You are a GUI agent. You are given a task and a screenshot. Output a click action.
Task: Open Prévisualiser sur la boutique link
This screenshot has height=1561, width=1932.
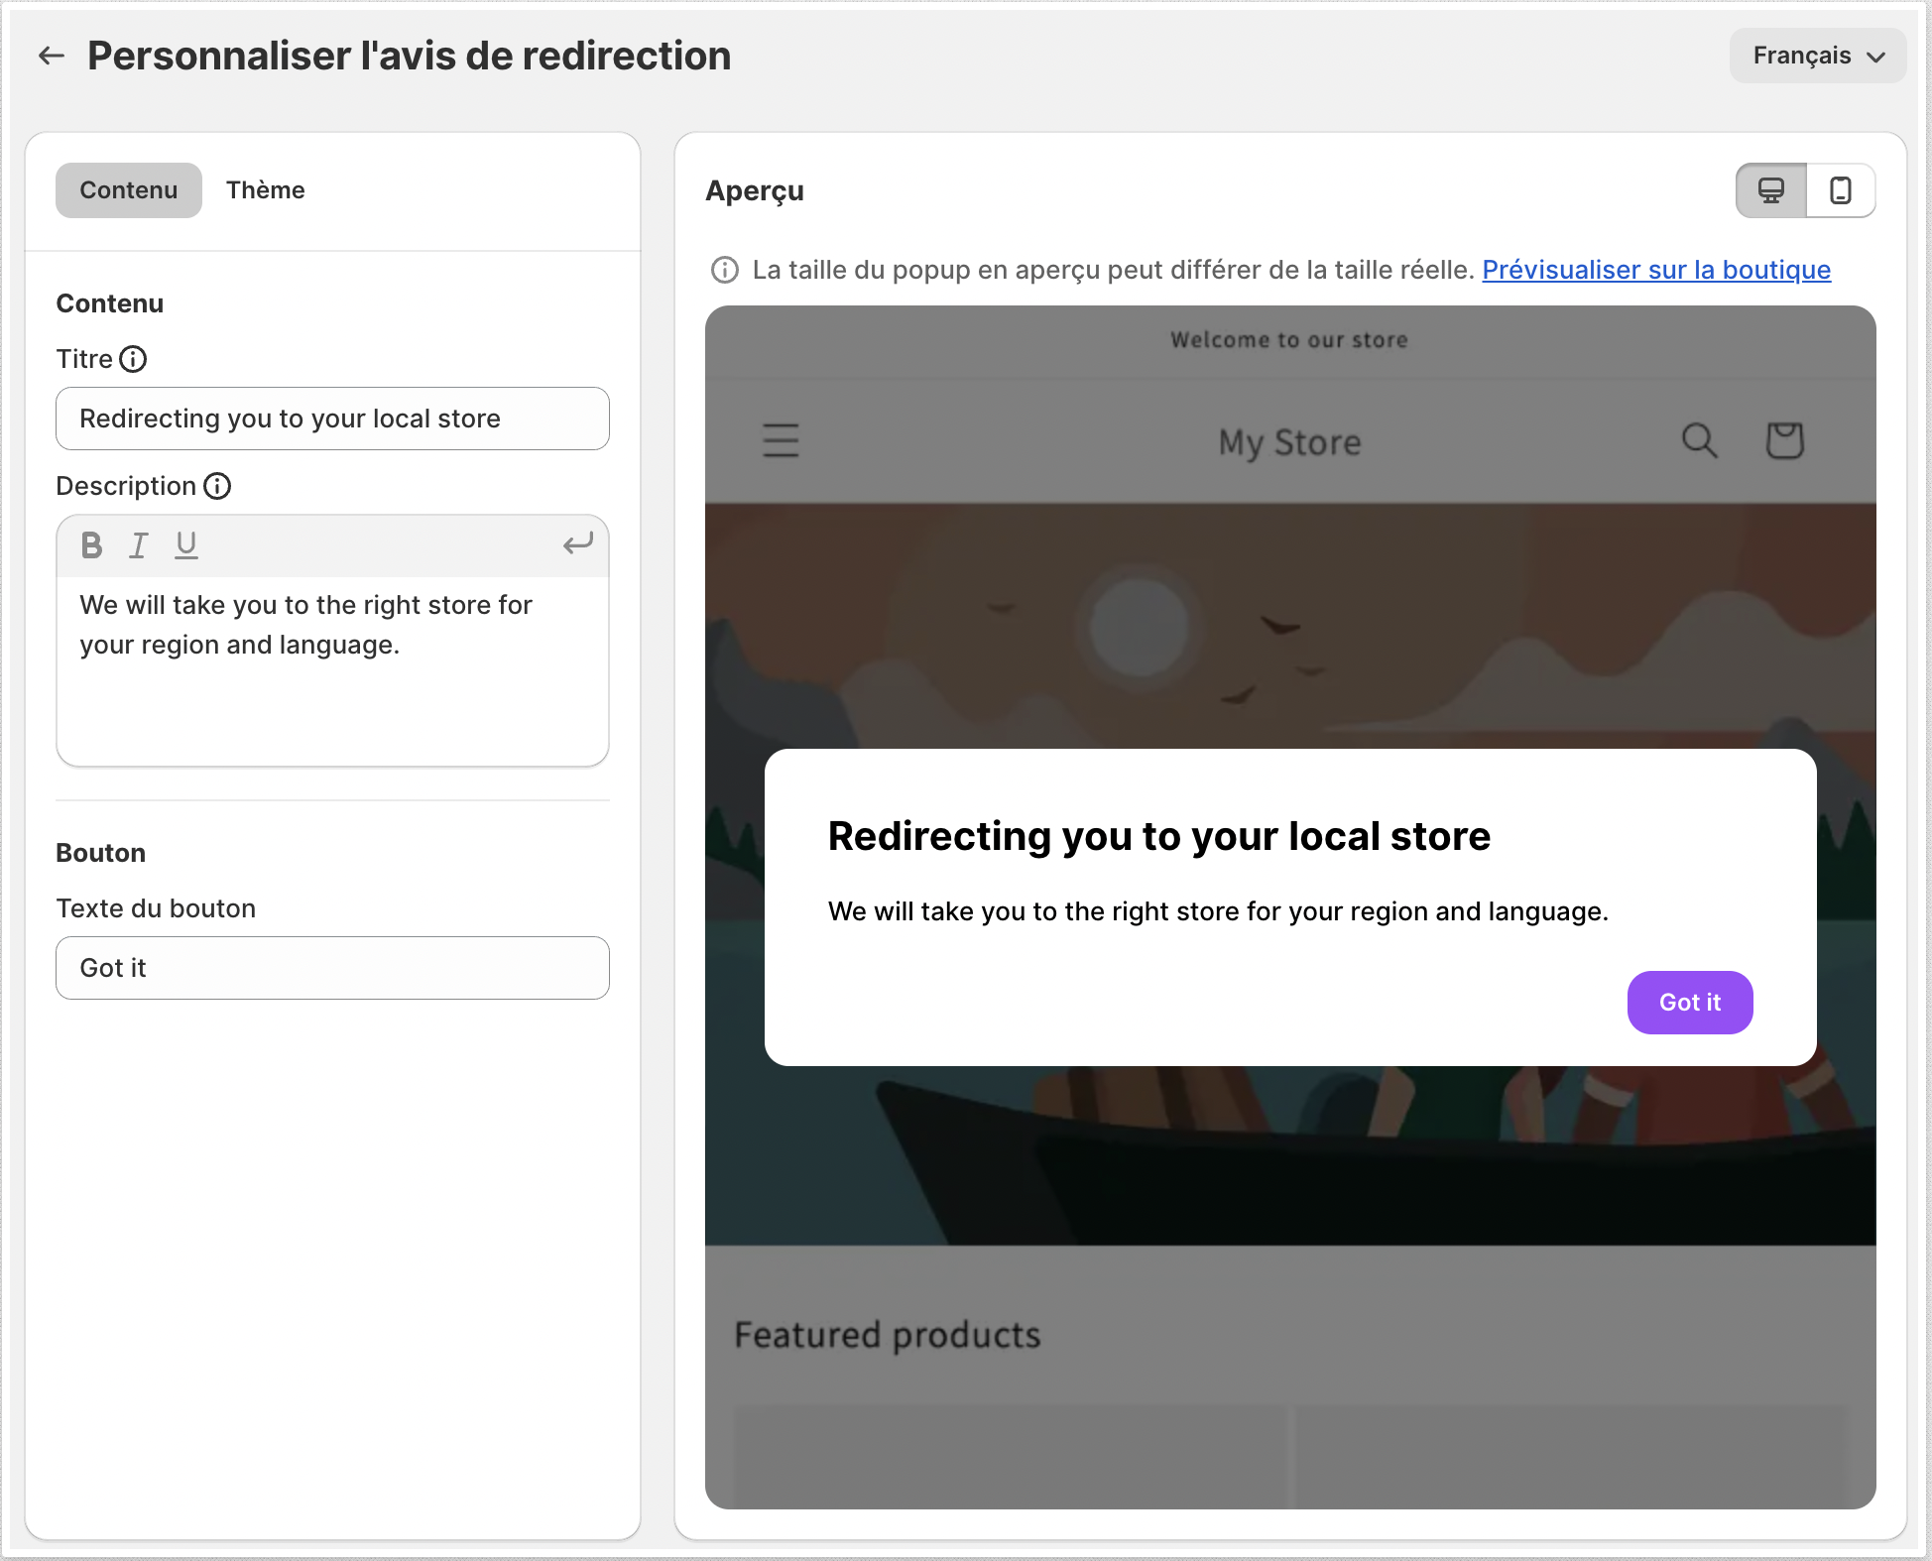point(1655,270)
